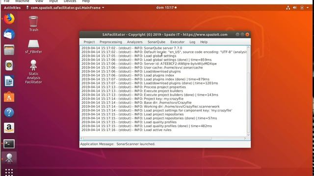314x176 pixels.
Task: Select the sf_FBInfer drive desktop icon
Action: (33, 47)
